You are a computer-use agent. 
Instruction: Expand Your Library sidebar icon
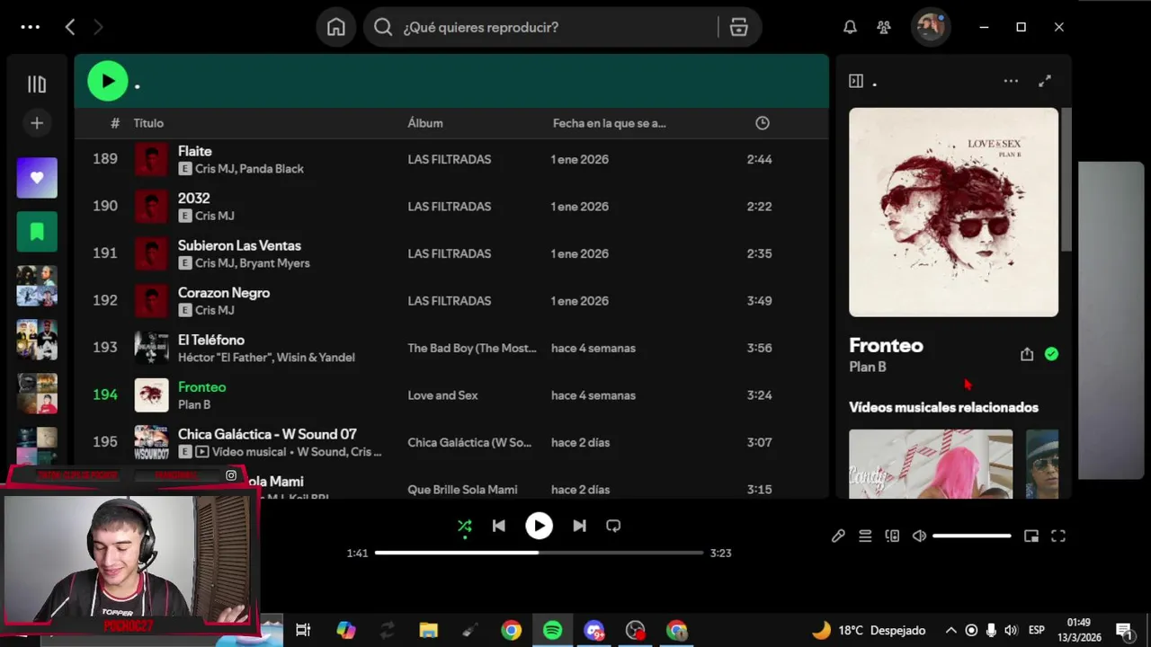(37, 84)
